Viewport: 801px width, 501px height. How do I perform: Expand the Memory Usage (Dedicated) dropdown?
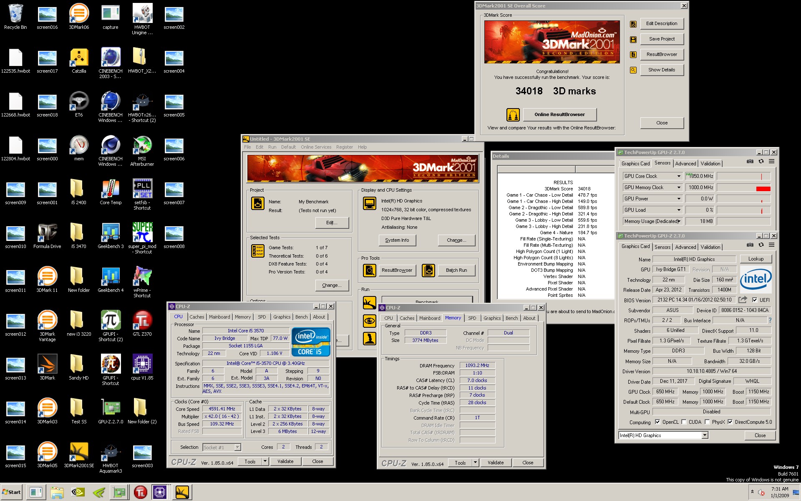679,221
